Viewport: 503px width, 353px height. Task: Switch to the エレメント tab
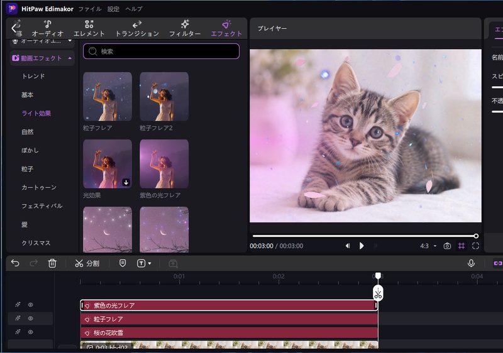[x=89, y=28]
